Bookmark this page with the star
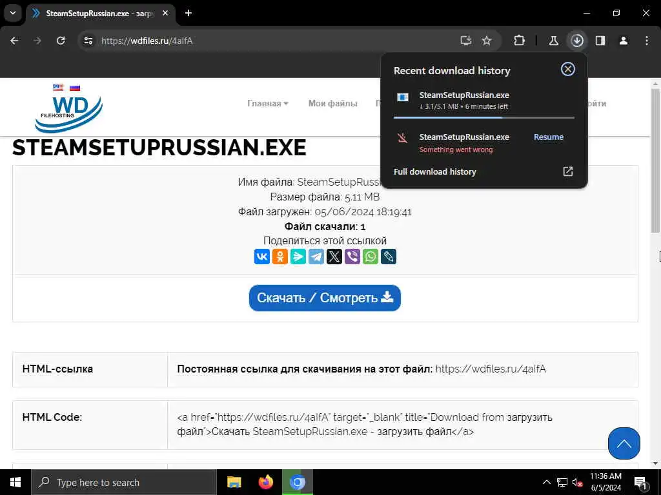Screen dimensions: 661x495 [x=487, y=41]
